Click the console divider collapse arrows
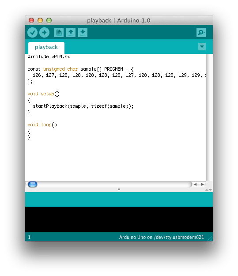Viewport: 238px width, 276px height. point(208,190)
